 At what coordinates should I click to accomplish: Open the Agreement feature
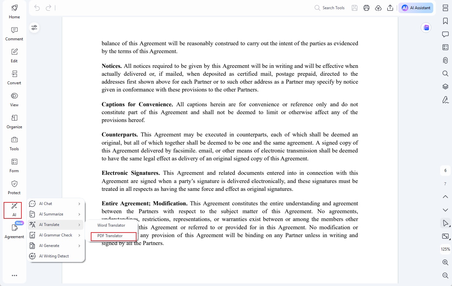pyautogui.click(x=14, y=231)
